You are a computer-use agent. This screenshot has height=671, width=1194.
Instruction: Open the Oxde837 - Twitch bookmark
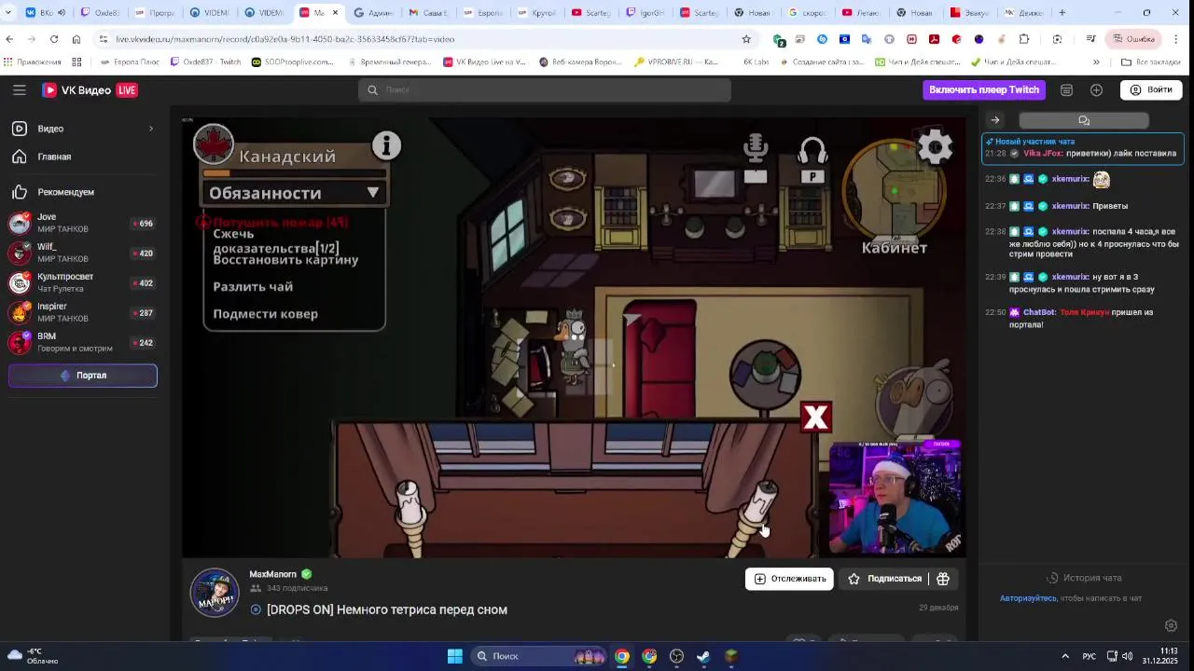(205, 62)
